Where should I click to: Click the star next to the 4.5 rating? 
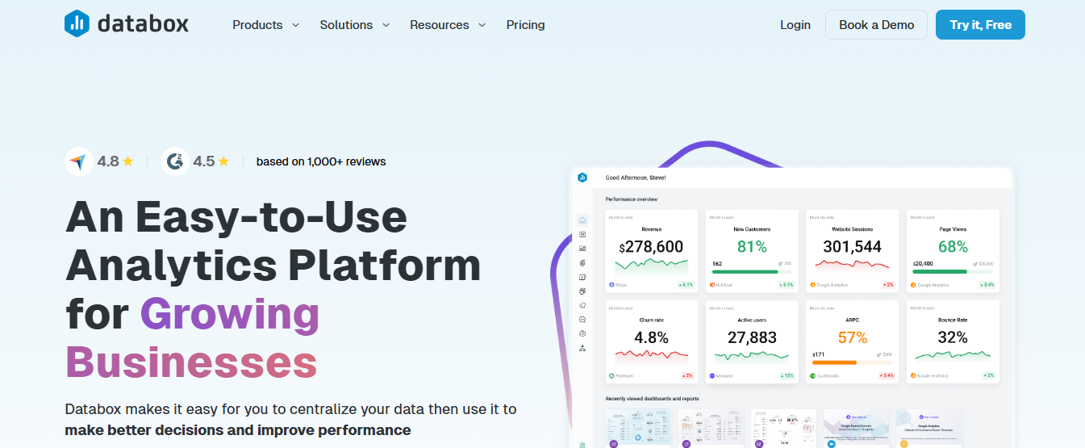point(223,161)
